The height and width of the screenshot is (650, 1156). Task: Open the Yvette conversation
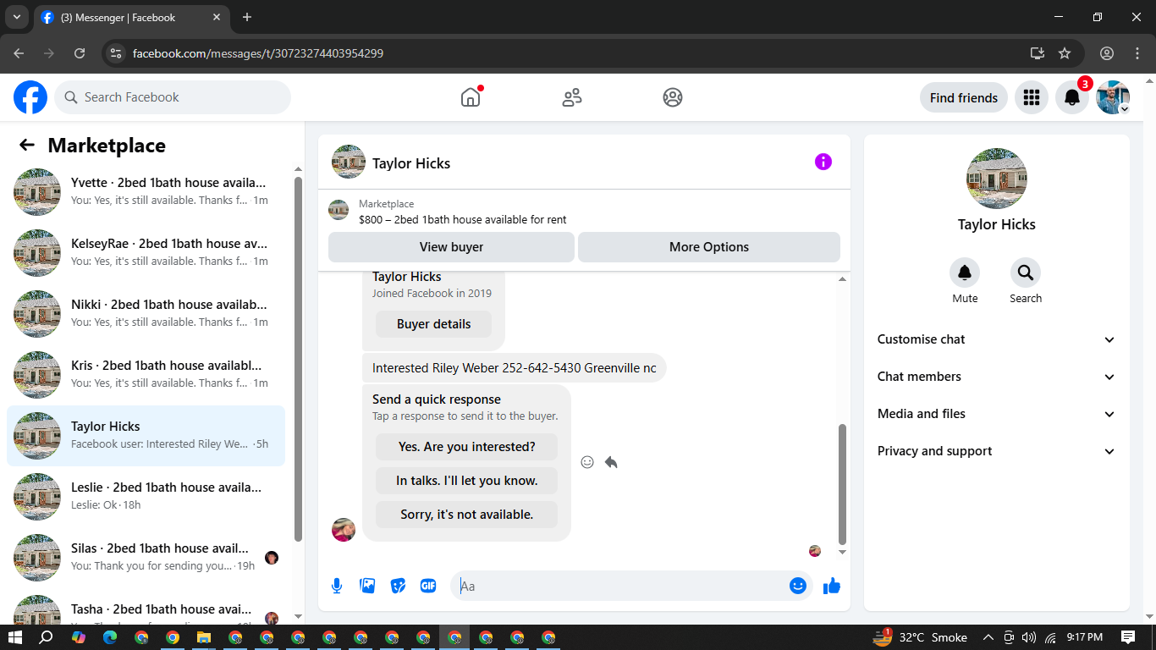coord(146,192)
